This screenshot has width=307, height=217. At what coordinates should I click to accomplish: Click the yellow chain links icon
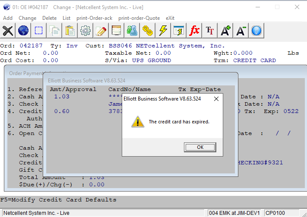pos(148,31)
